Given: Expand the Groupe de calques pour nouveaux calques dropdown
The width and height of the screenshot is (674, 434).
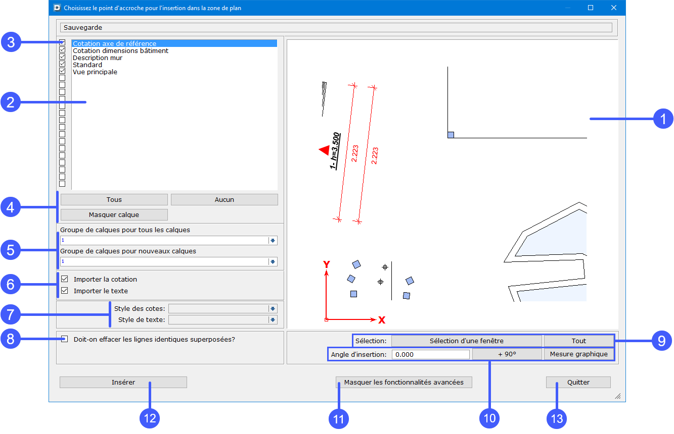Looking at the screenshot, I should (273, 262).
